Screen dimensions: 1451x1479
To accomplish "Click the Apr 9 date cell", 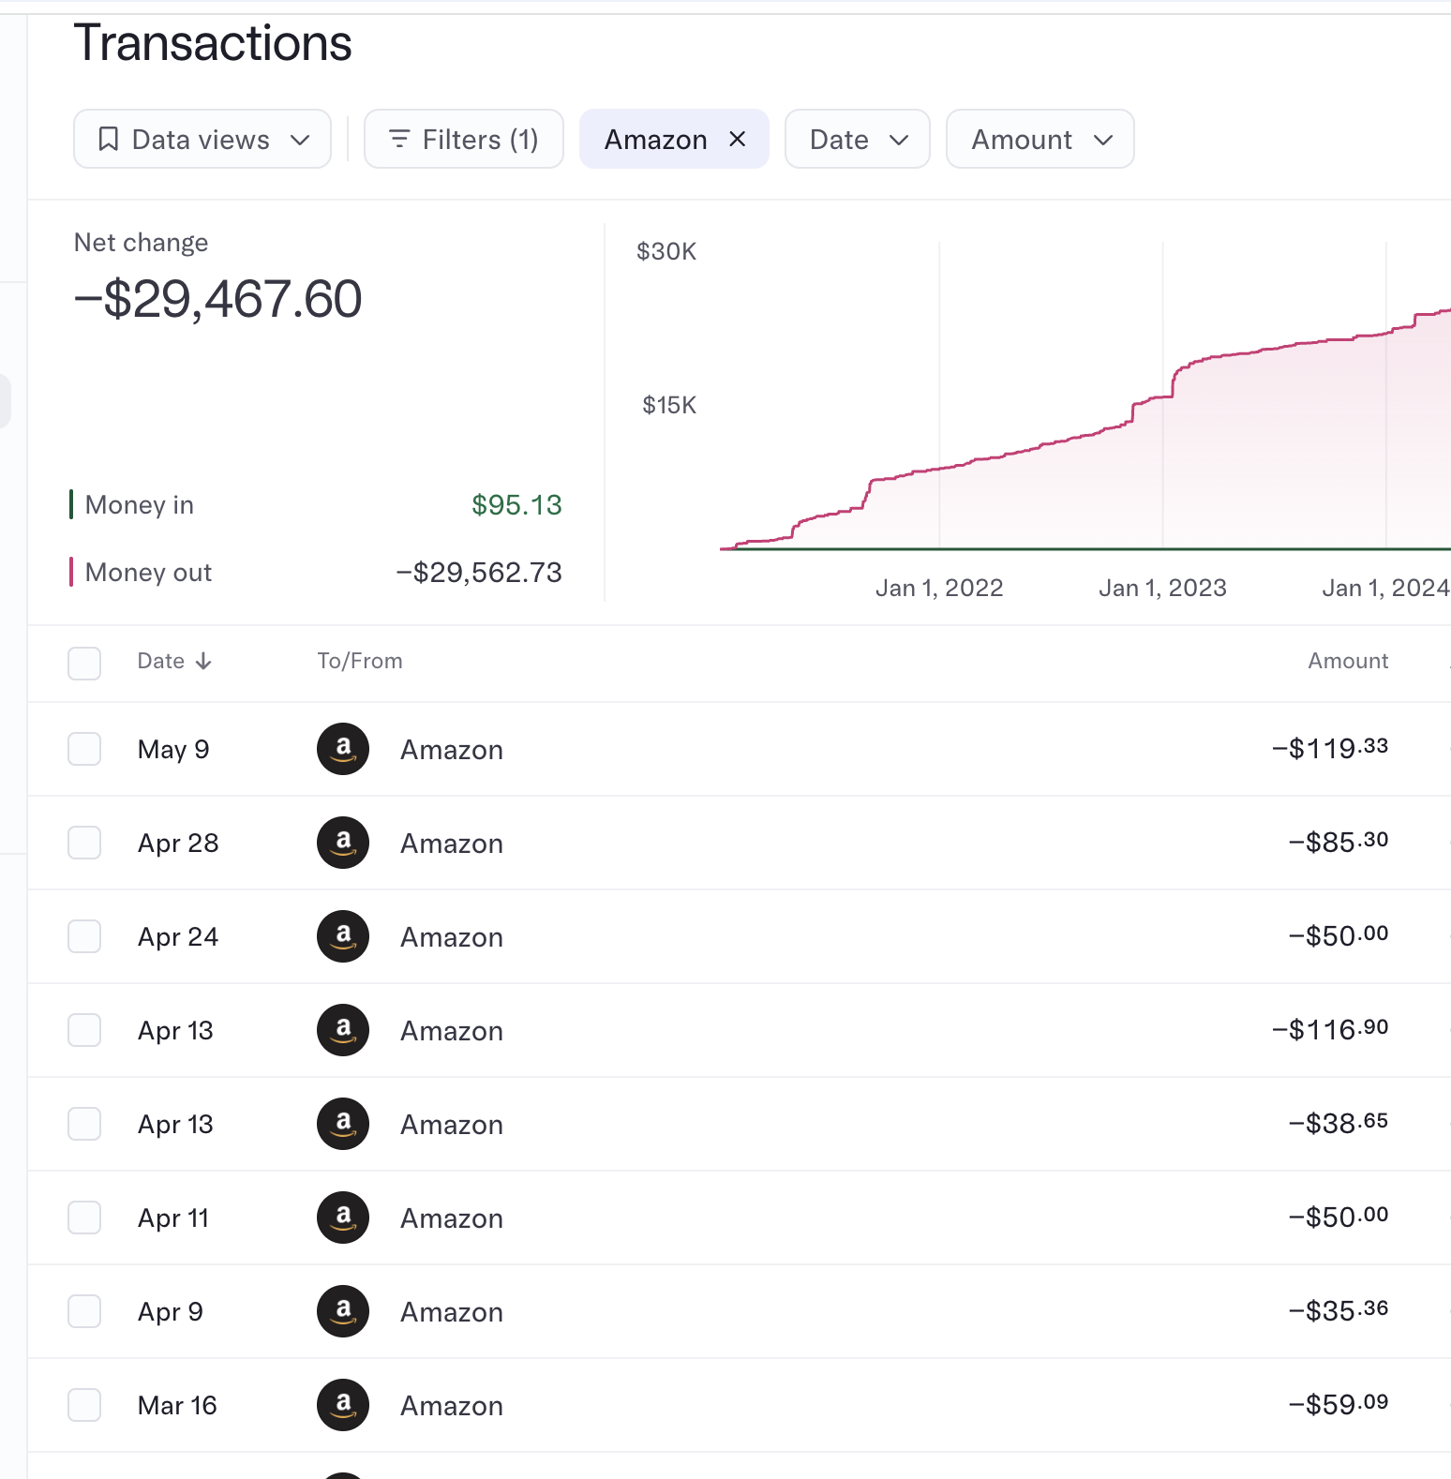I will click(171, 1312).
